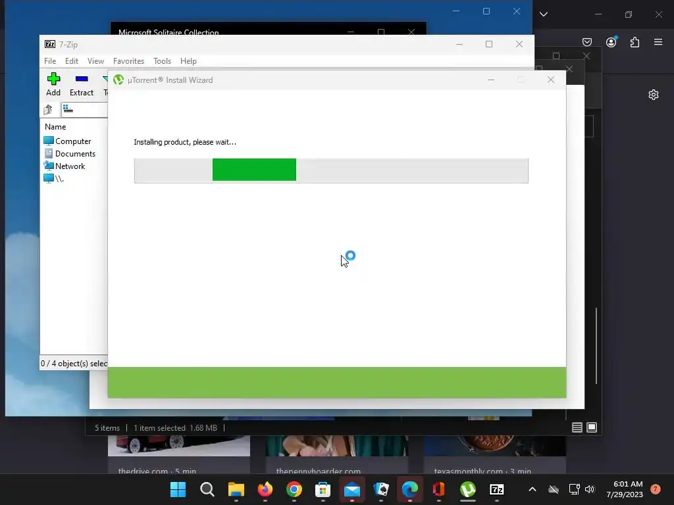The image size is (674, 505).
Task: Open Solitaire Collection from taskbar
Action: point(381,489)
